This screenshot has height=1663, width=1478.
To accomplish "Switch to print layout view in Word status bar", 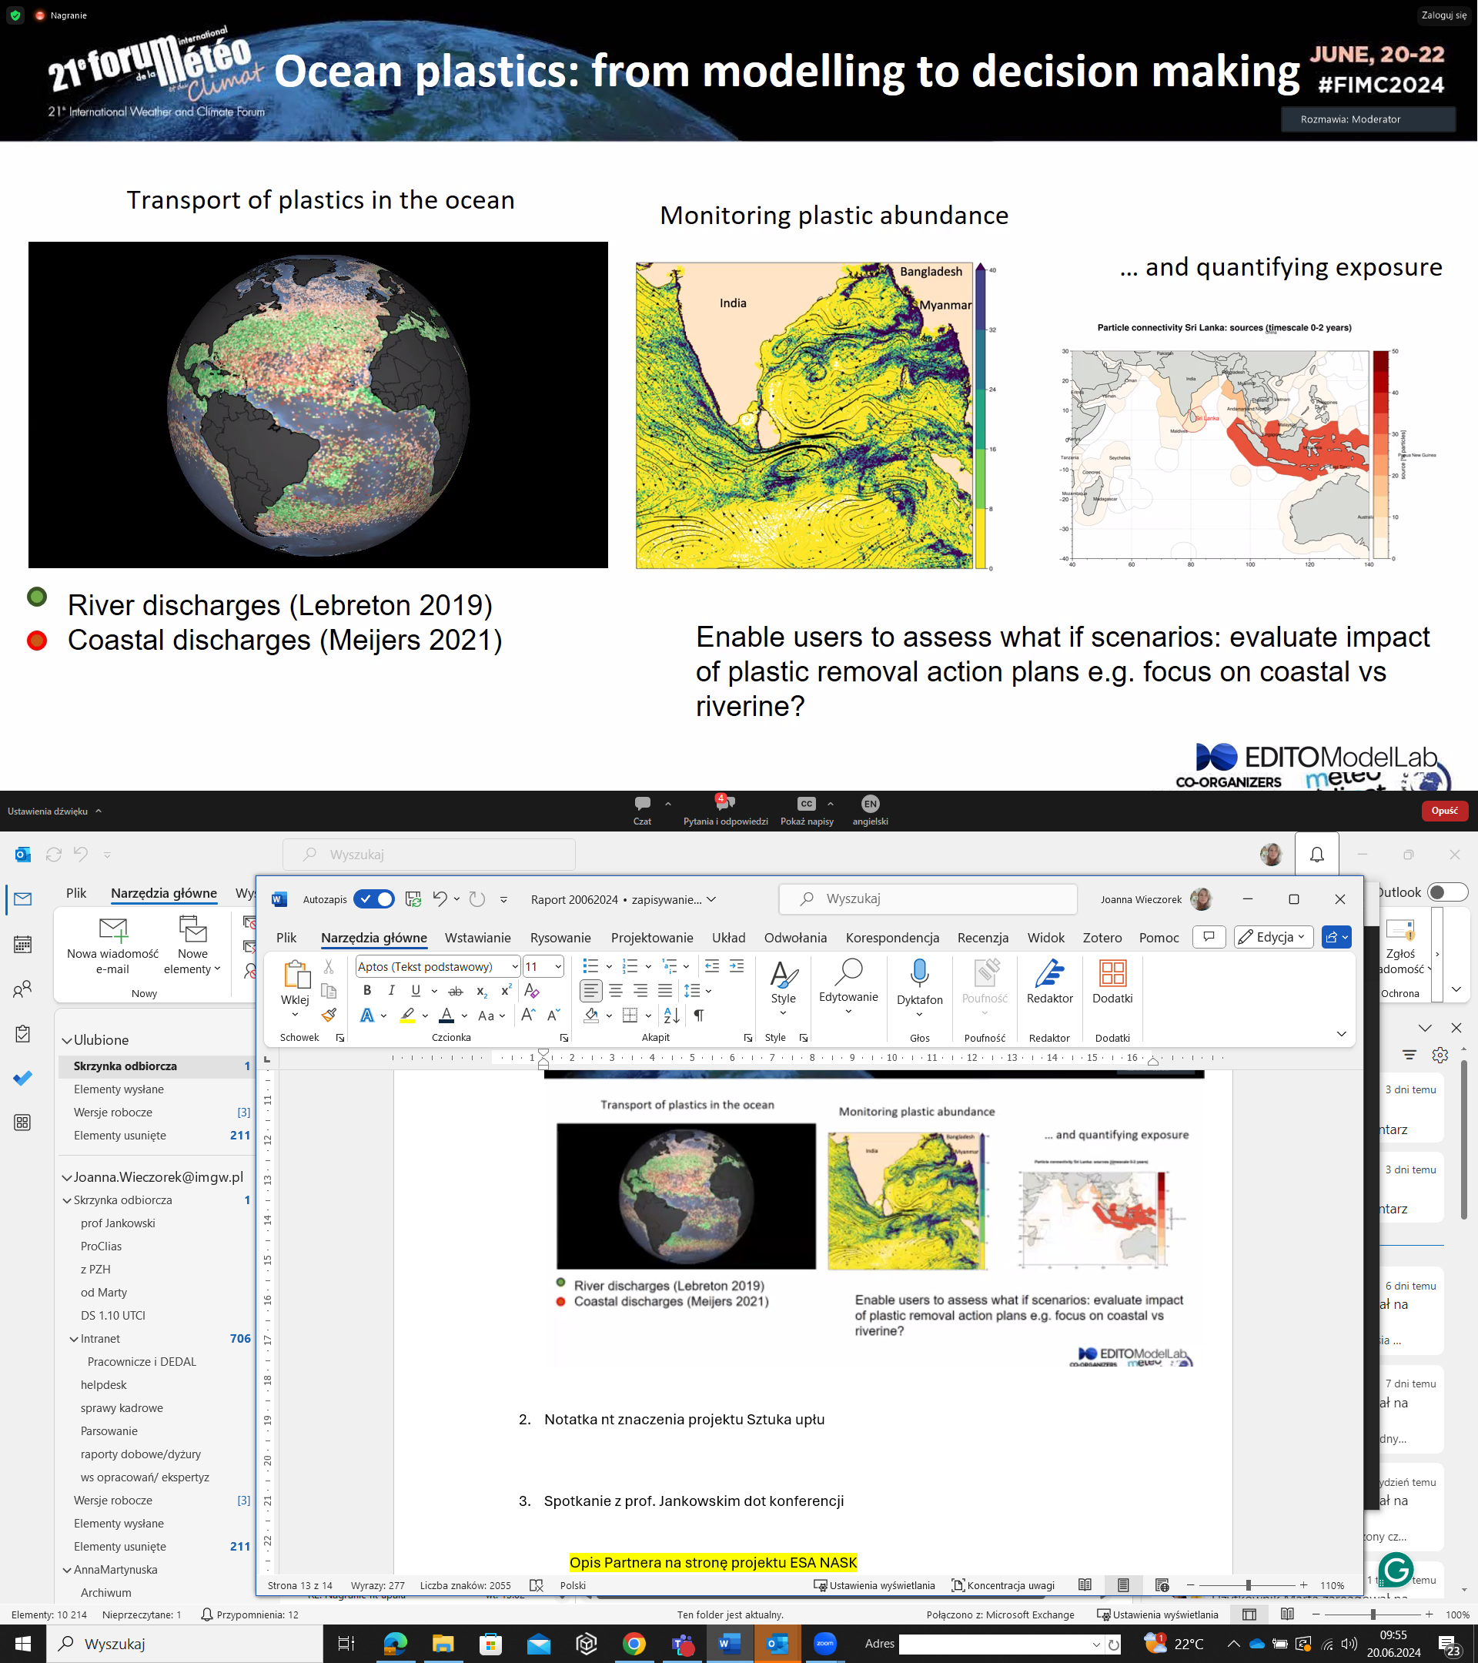I will tap(1123, 1585).
